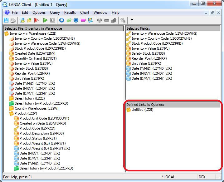This screenshot has width=224, height=182.
Task: Restore the inner query document window
Action: 212,12
